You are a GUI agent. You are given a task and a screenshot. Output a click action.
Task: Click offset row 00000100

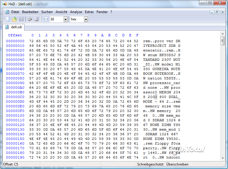tap(15, 115)
